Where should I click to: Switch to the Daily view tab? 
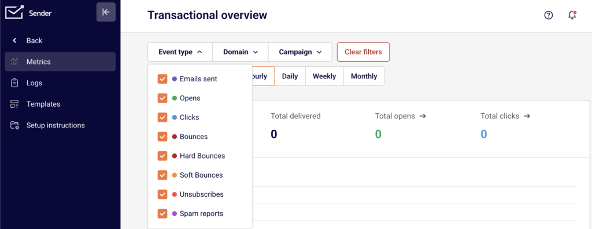tap(290, 77)
